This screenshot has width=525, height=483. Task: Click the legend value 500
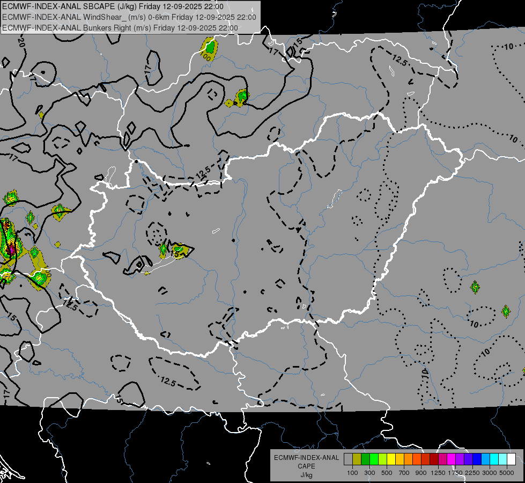(387, 473)
